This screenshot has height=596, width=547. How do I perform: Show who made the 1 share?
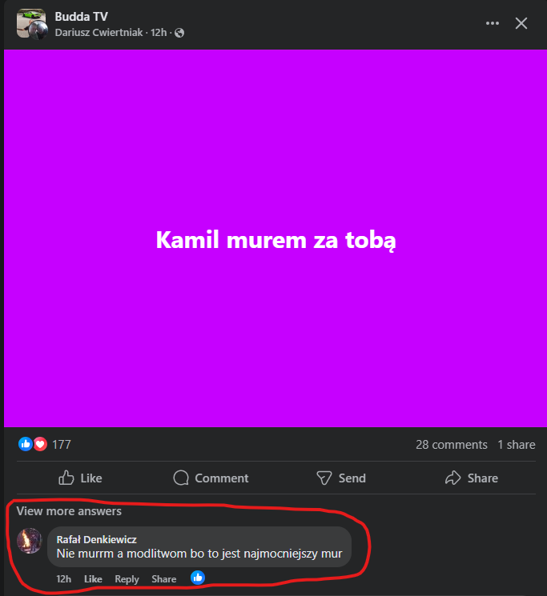pos(516,445)
